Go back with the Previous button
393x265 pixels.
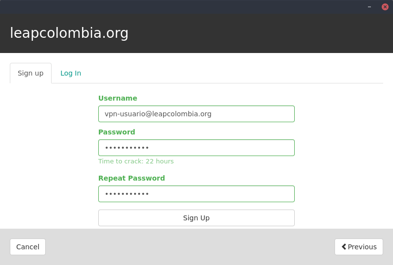[x=359, y=247]
